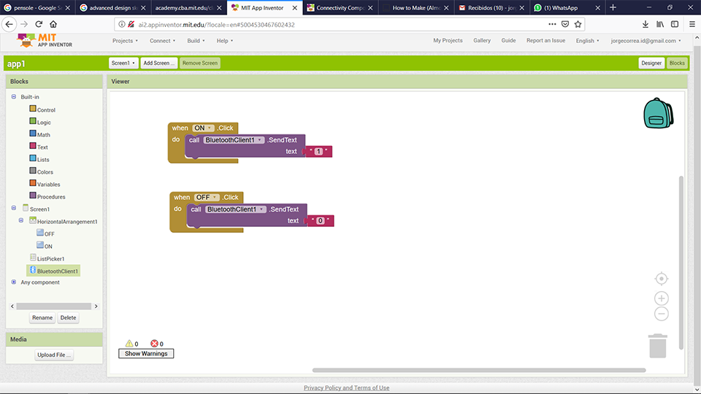Open the ON component dropdown in block
This screenshot has width=701, height=394.
click(x=203, y=128)
